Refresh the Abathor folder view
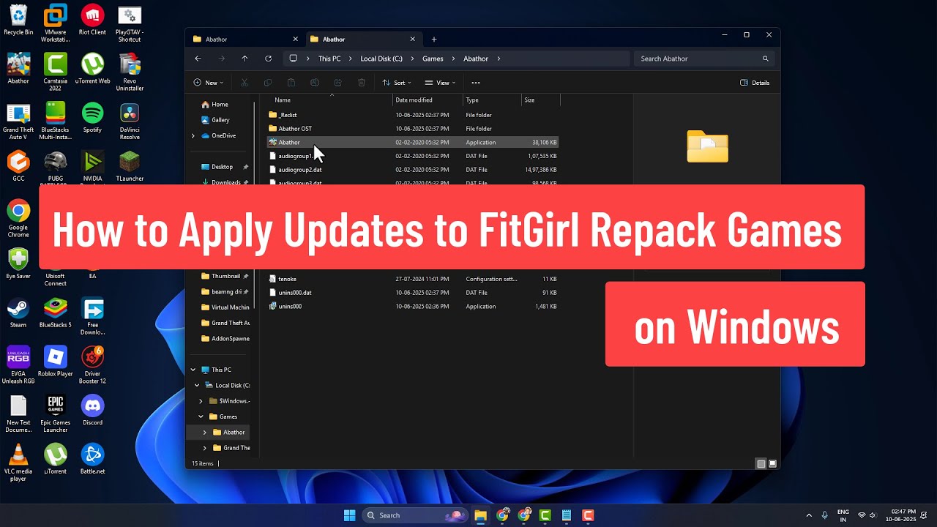Image resolution: width=937 pixels, height=527 pixels. [x=268, y=59]
